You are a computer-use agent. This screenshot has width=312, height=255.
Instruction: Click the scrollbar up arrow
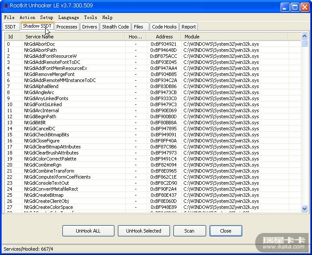(304, 36)
